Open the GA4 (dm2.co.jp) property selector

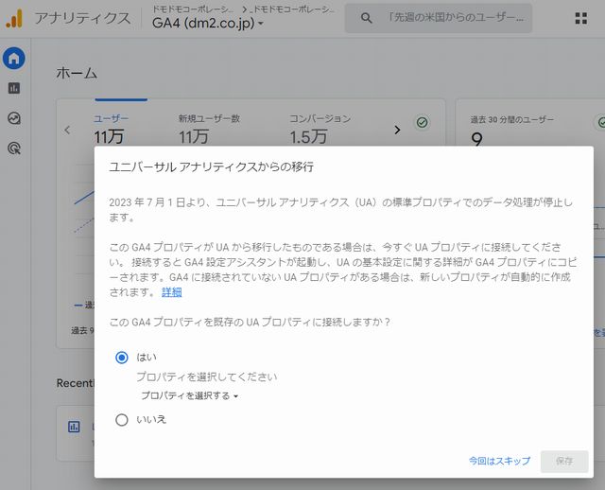(x=208, y=23)
